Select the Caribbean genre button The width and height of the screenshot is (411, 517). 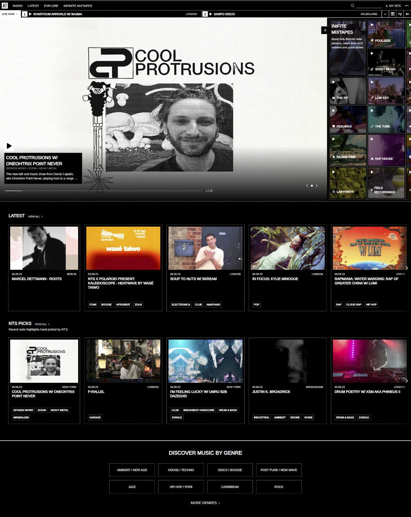(x=230, y=487)
